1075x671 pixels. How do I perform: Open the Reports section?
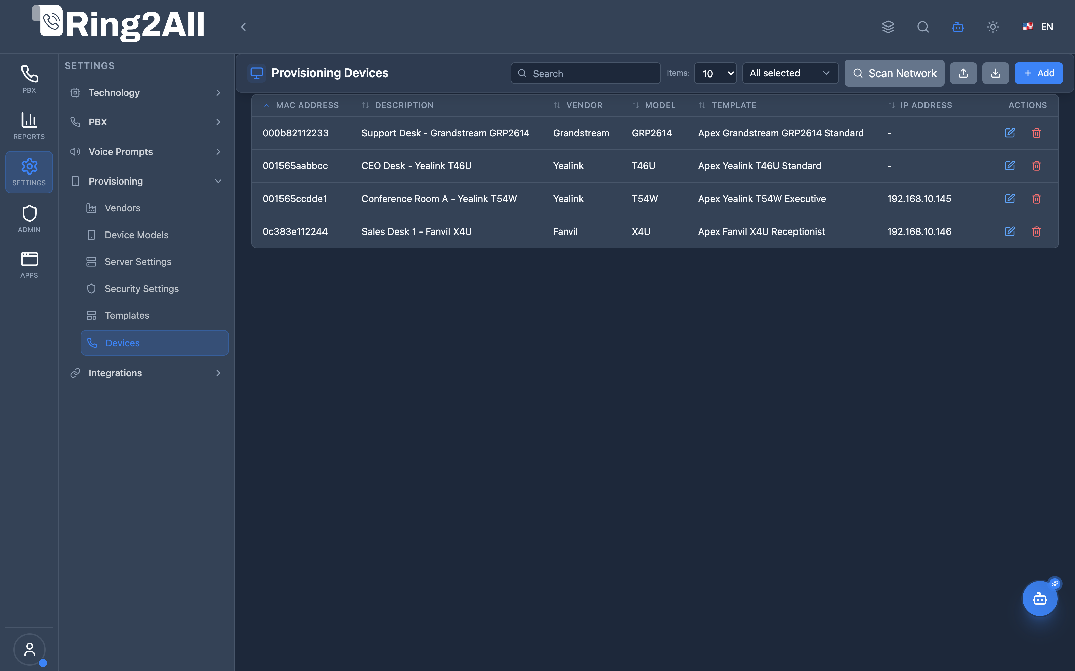click(29, 125)
